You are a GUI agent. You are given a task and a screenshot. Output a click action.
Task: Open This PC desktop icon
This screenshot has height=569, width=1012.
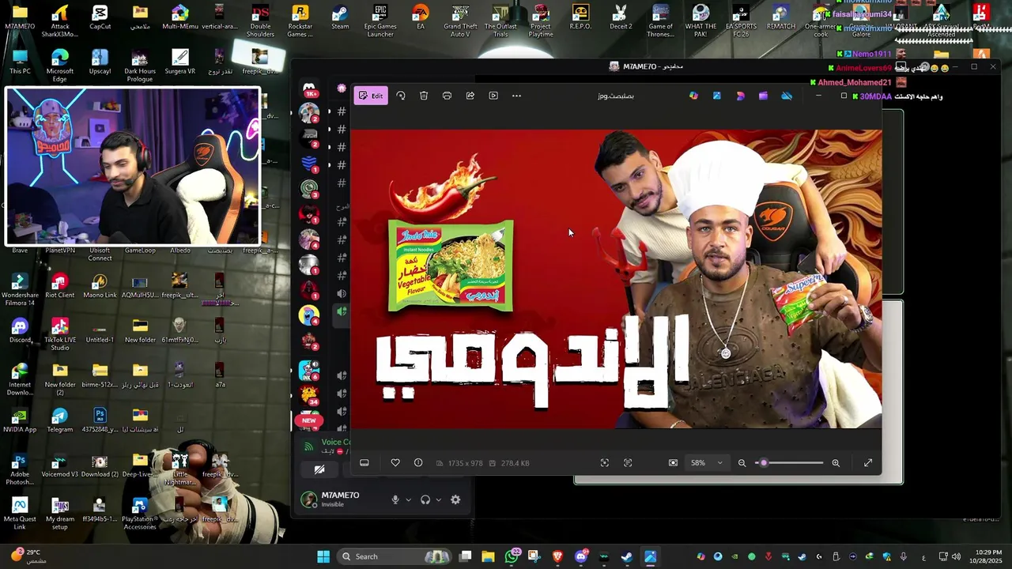(x=20, y=62)
